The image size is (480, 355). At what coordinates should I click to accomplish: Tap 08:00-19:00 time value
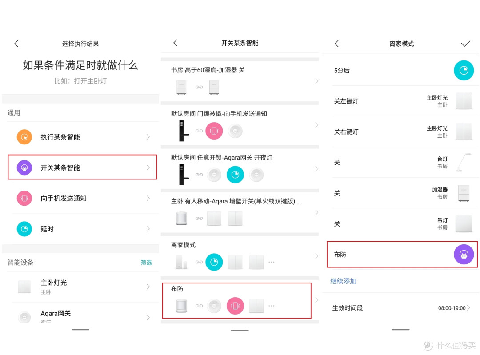[x=452, y=308]
